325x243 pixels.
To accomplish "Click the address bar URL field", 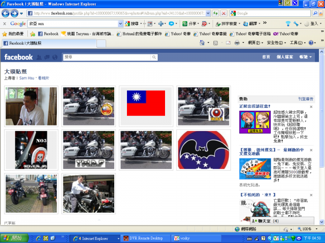I will pyautogui.click(x=116, y=14).
